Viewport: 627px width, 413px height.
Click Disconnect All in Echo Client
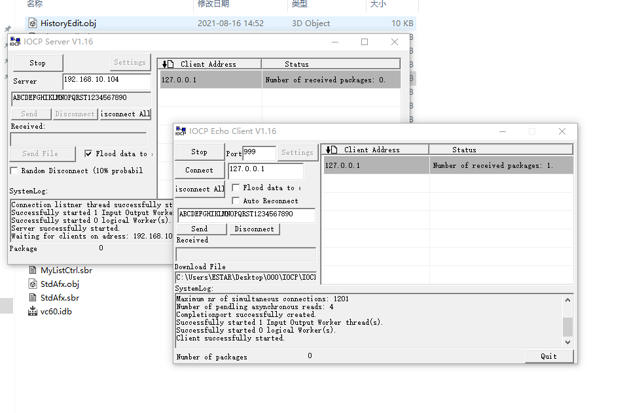click(x=200, y=189)
